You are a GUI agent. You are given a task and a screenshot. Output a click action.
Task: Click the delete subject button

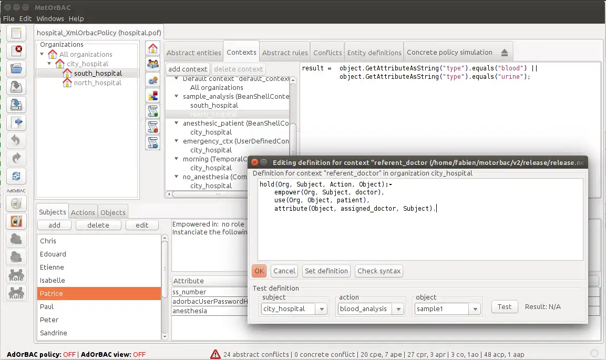[98, 225]
